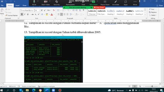Click Share button in Word
The height and width of the screenshot is (92, 164).
tap(160, 6)
